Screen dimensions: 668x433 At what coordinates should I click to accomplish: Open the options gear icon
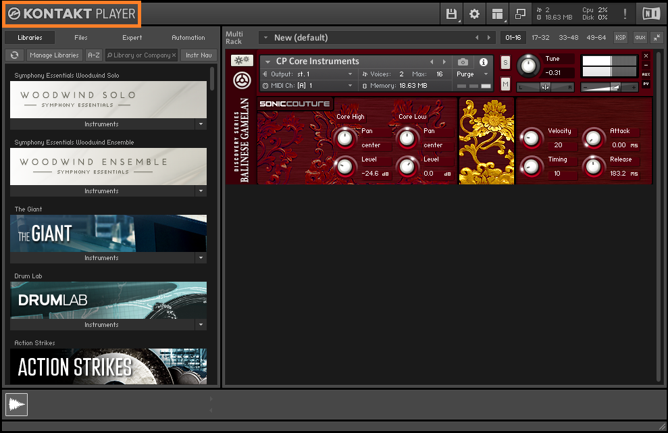pyautogui.click(x=474, y=14)
